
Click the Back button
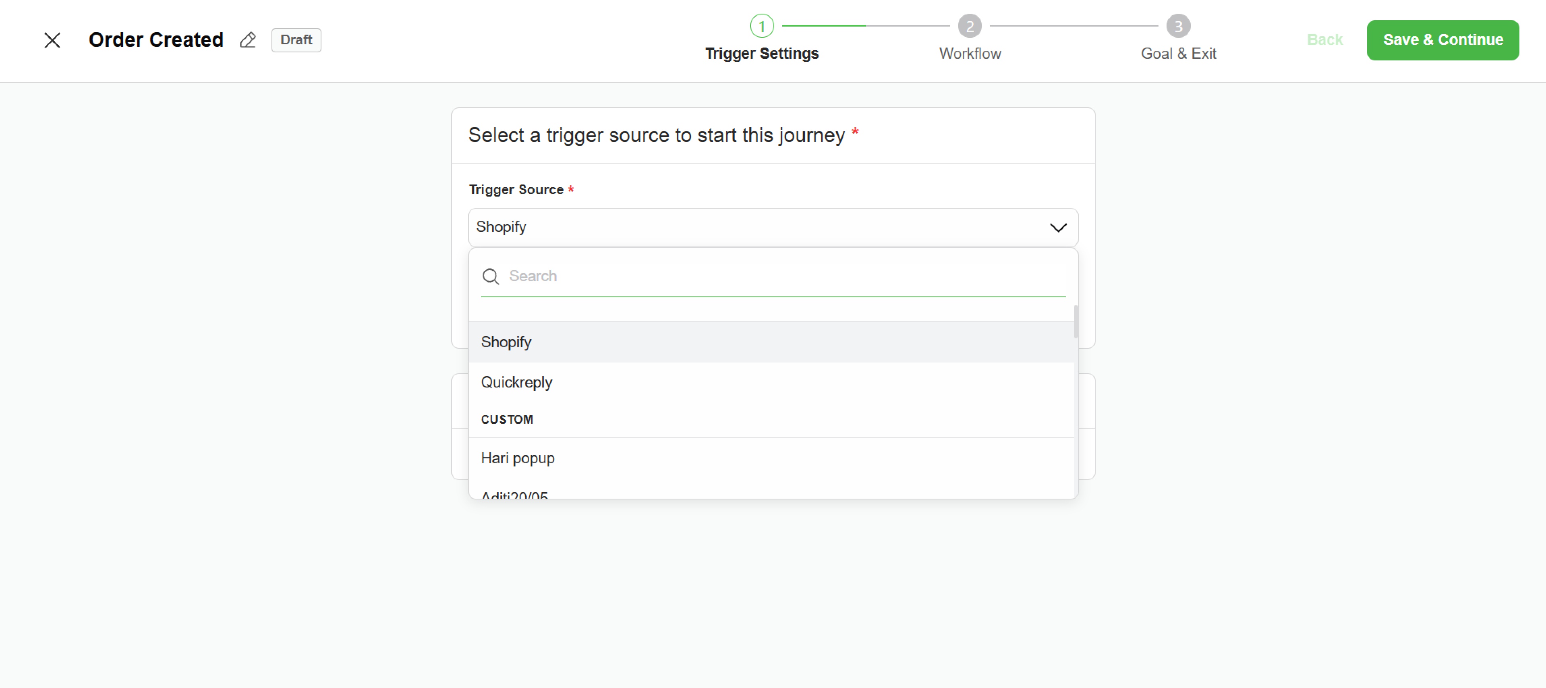click(x=1324, y=40)
